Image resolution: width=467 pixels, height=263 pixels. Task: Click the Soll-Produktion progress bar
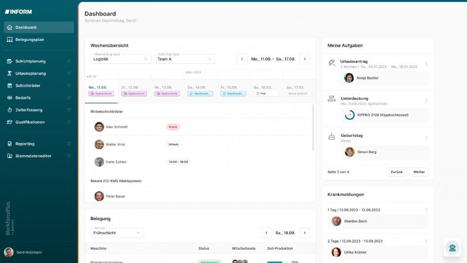click(275, 262)
